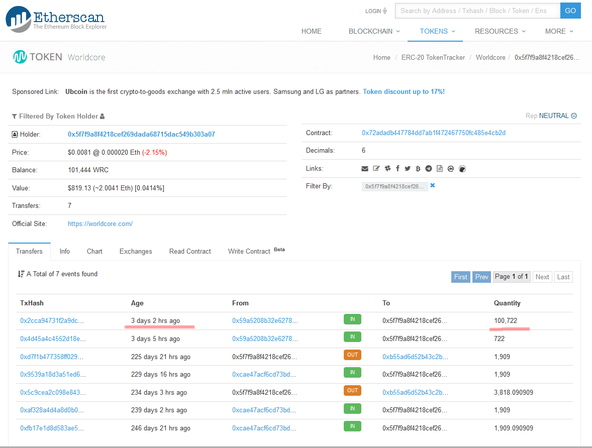The image size is (592, 448).
Task: Expand the MORE dropdown menu
Action: point(559,31)
